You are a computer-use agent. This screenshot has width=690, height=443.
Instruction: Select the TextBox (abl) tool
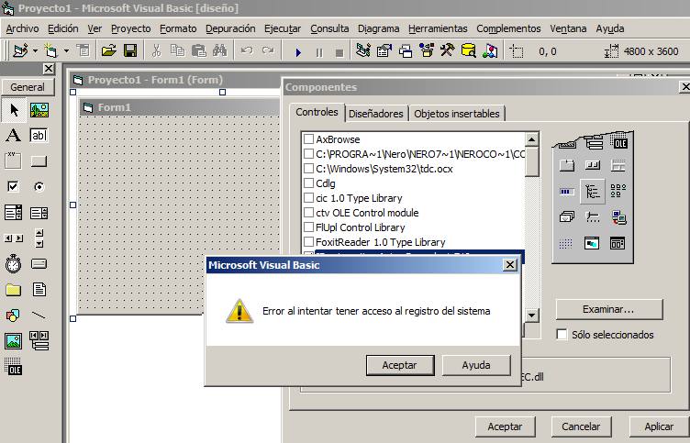(39, 135)
